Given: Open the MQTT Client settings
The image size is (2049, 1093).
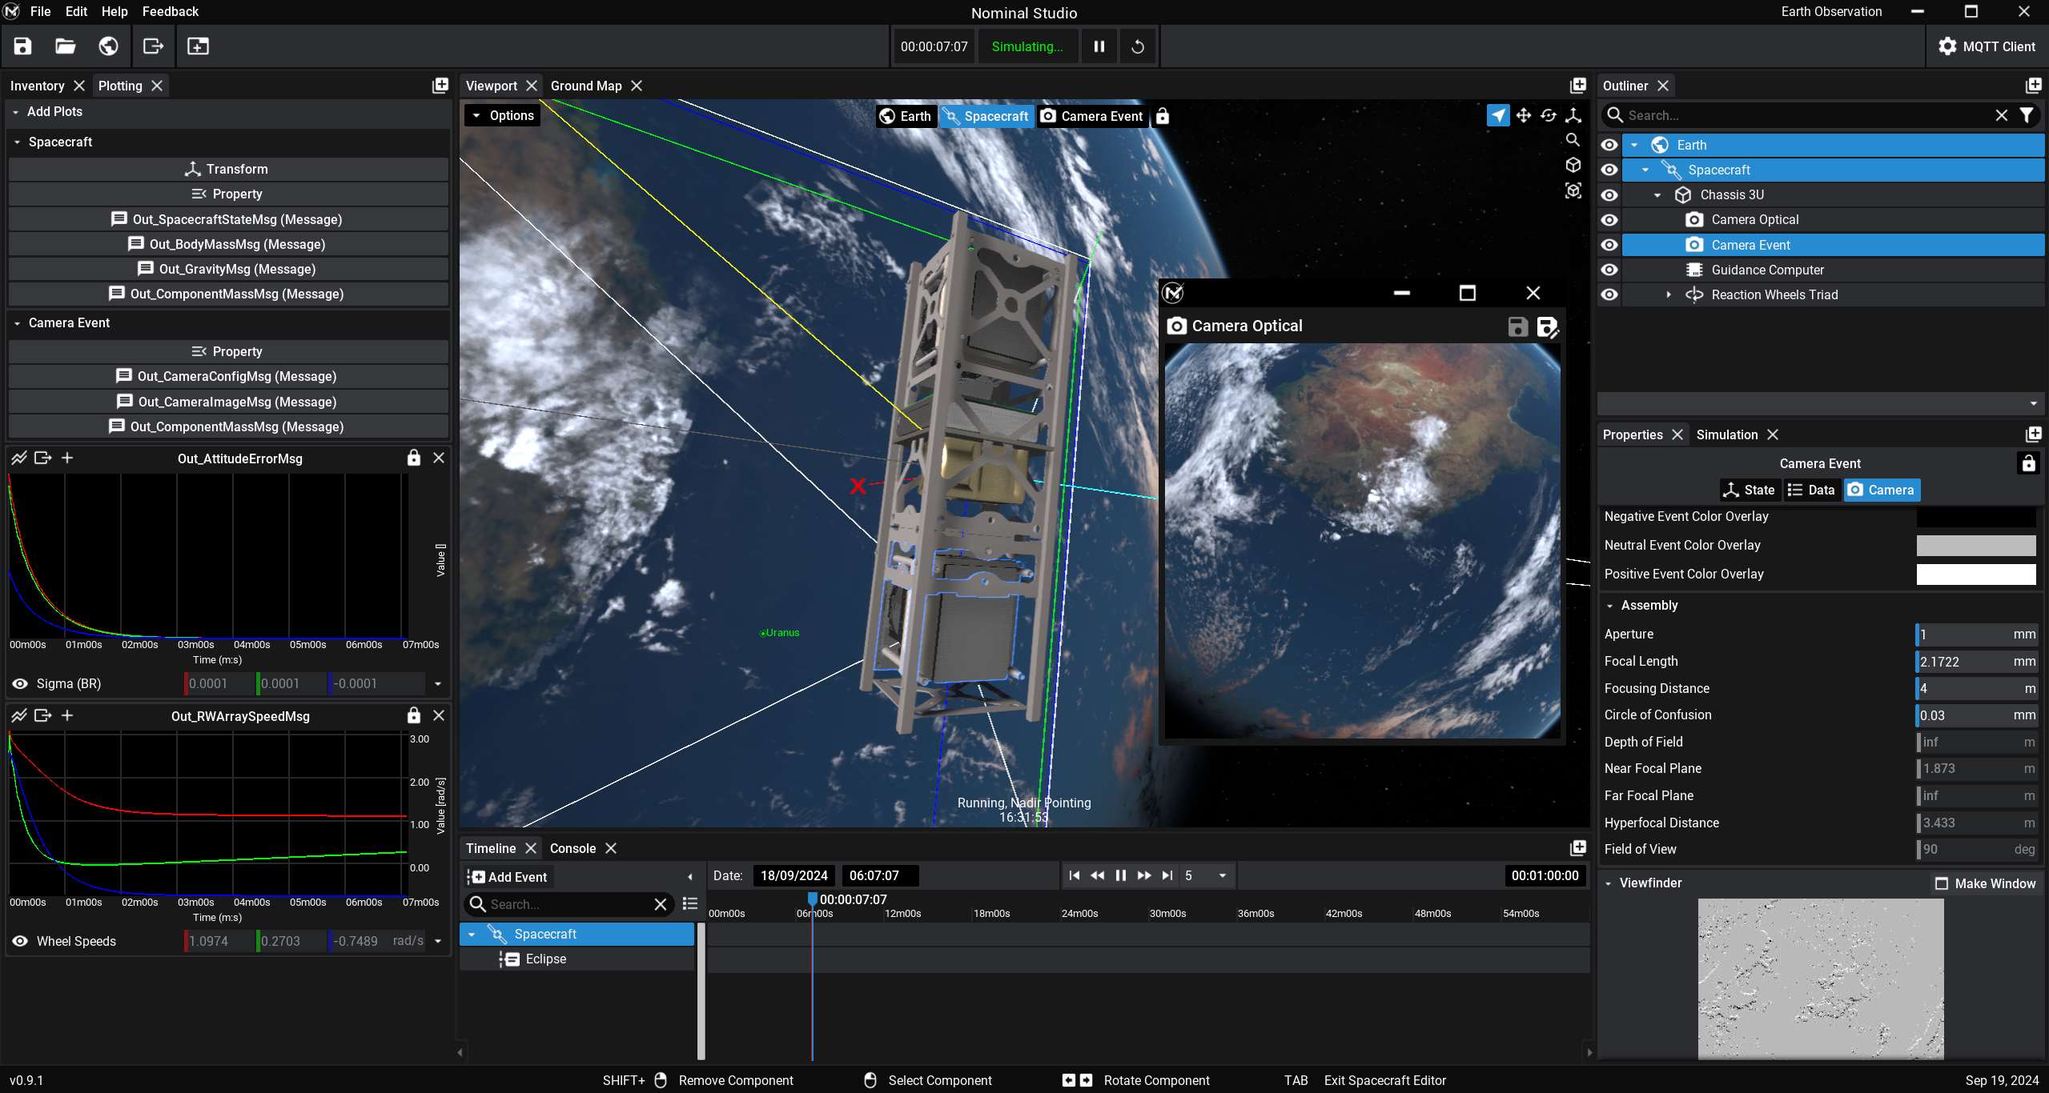Looking at the screenshot, I should [1987, 46].
